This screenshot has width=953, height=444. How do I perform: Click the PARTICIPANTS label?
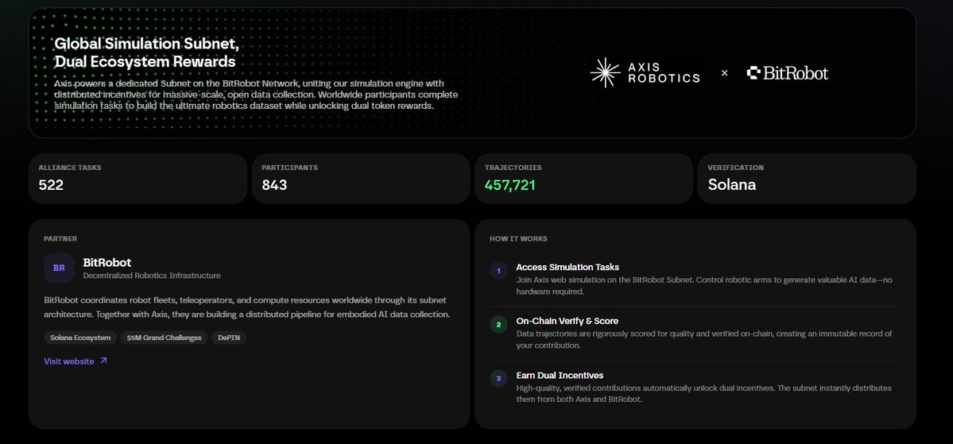(289, 168)
